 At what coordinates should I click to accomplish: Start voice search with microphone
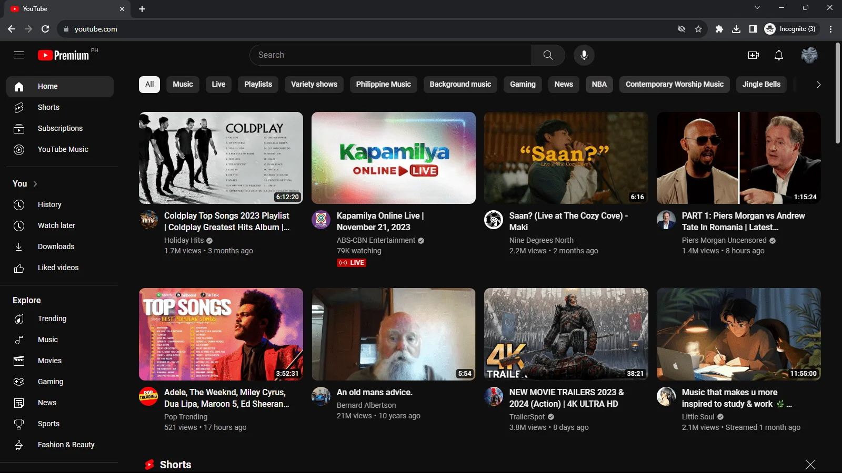[584, 55]
